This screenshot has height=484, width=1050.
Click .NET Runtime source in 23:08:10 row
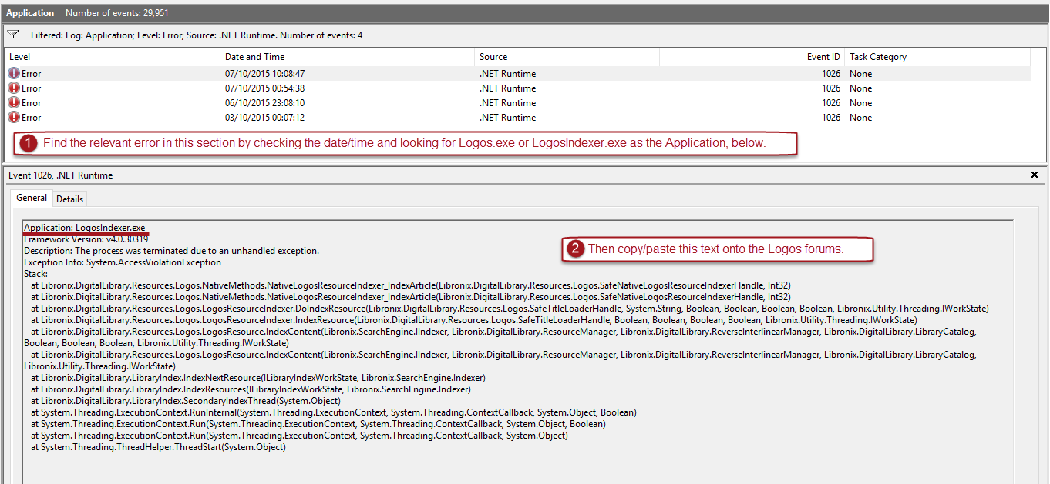(x=507, y=103)
